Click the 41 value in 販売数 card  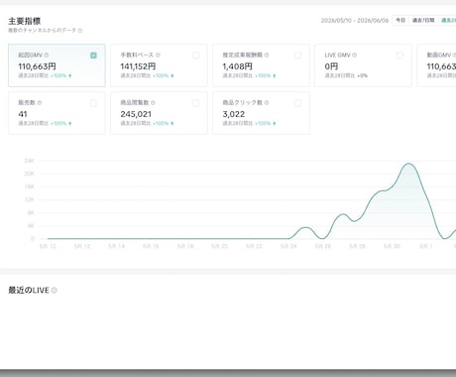pyautogui.click(x=23, y=114)
